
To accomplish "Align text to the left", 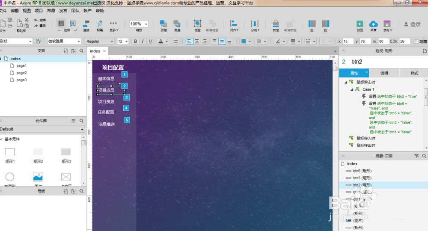I will [x=189, y=41].
